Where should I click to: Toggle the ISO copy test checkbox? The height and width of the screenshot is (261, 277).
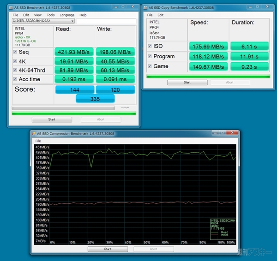pos(149,46)
